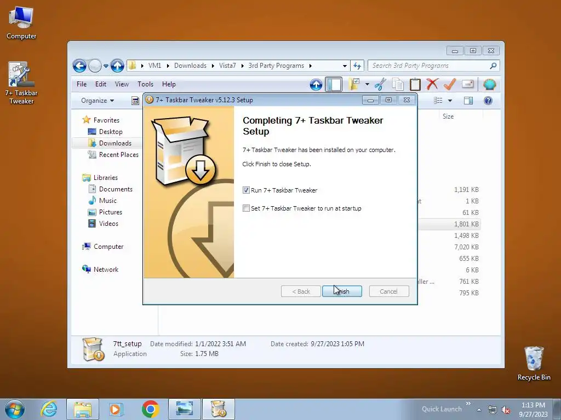Open the address bar history dropdown
Image resolution: width=561 pixels, height=420 pixels.
(345, 66)
